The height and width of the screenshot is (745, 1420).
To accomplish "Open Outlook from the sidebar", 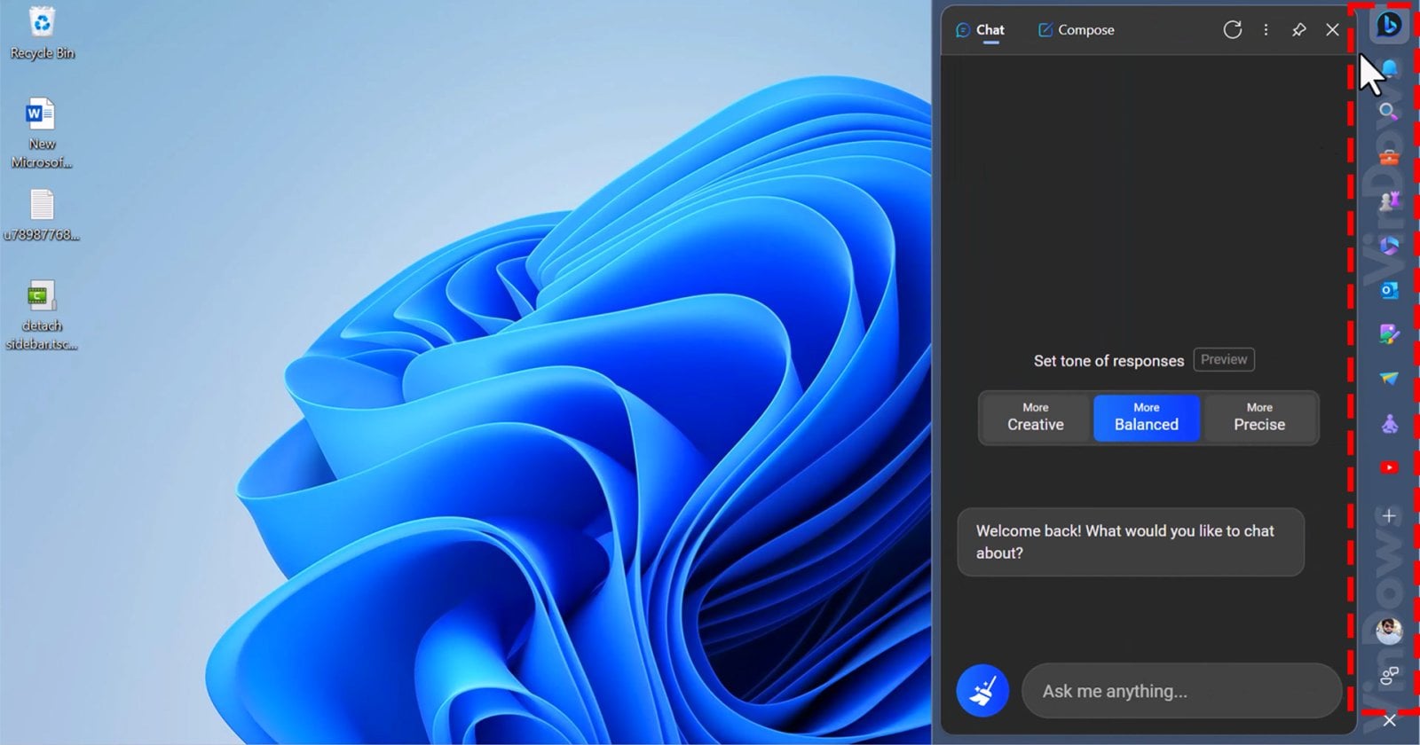I will point(1389,290).
